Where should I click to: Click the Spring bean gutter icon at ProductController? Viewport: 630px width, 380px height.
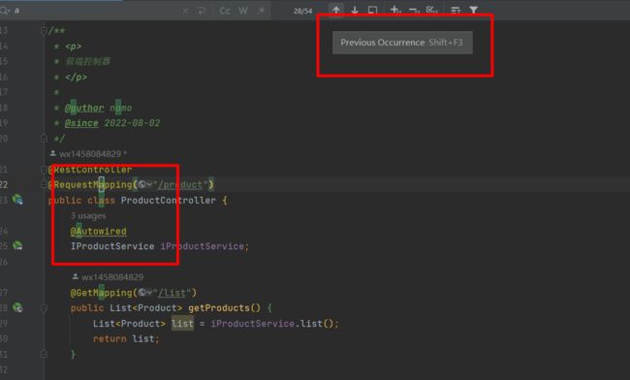click(x=17, y=200)
